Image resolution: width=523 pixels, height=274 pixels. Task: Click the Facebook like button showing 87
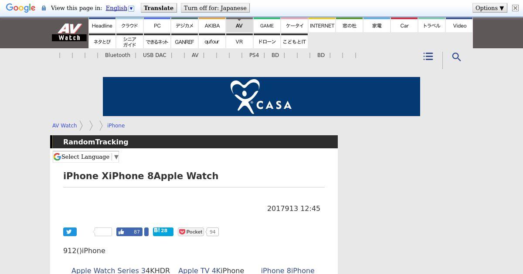tap(129, 232)
